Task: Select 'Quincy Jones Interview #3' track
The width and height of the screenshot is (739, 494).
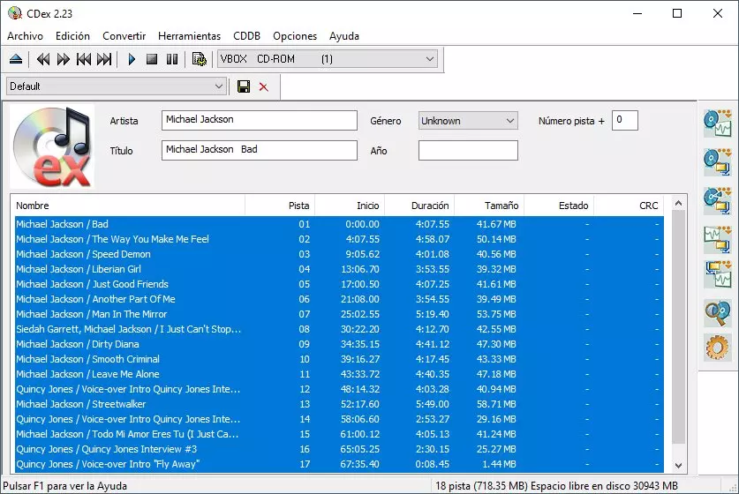Action: [339, 449]
